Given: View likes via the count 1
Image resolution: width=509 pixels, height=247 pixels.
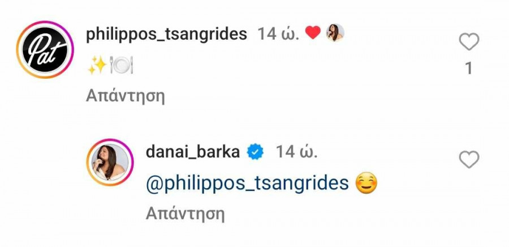Looking at the screenshot, I should [x=469, y=69].
